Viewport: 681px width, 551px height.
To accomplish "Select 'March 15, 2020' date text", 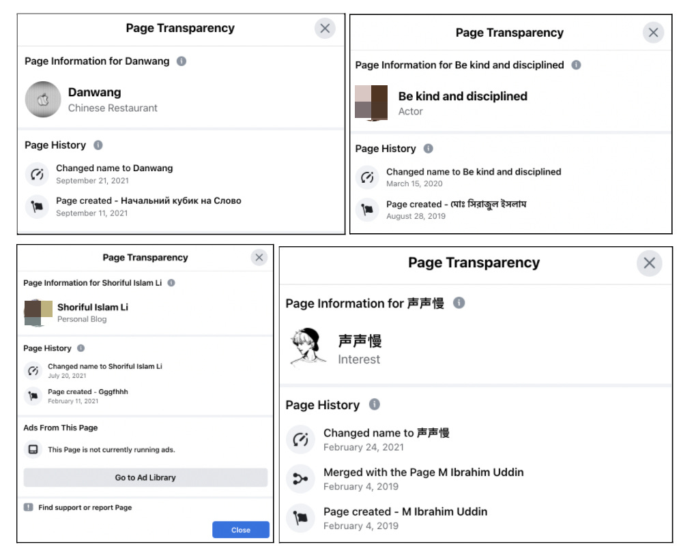I will 415,183.
